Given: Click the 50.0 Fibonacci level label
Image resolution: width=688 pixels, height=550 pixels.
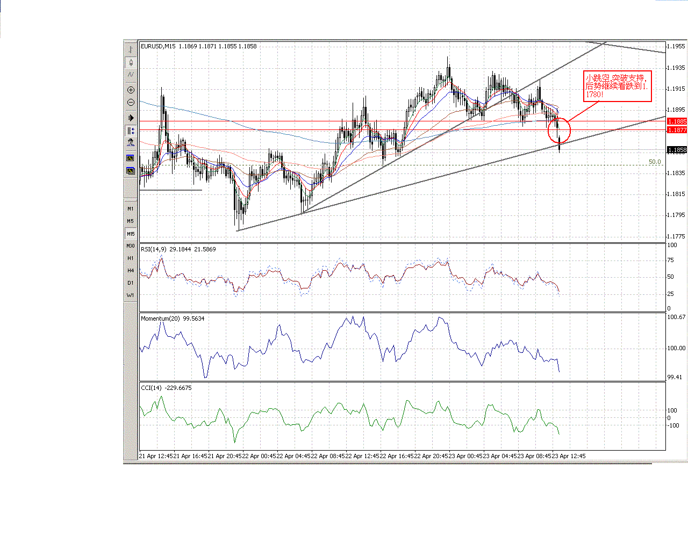Looking at the screenshot, I should point(655,162).
